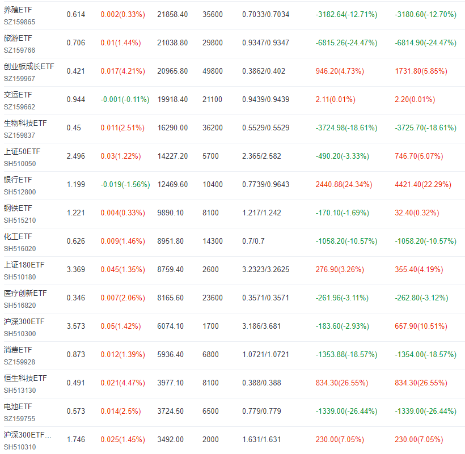This screenshot has height=454, width=465.
Task: Select code SZ159766
Action: (19, 50)
